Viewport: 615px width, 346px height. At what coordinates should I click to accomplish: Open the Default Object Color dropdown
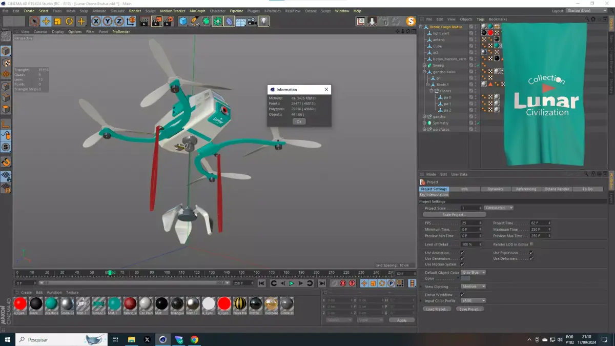[473, 272]
